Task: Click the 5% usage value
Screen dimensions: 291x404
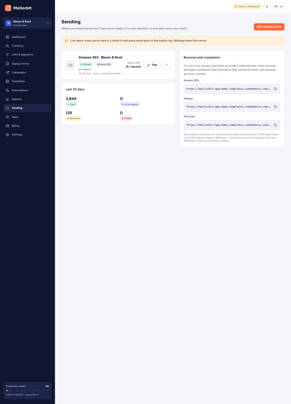Action: click(x=47, y=386)
